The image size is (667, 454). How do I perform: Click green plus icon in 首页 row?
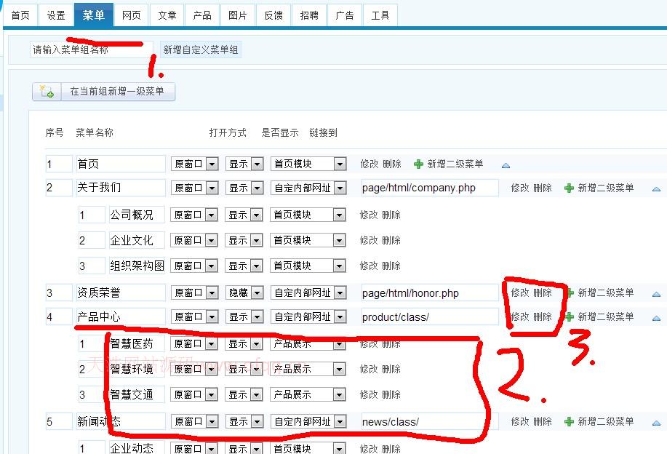[418, 164]
